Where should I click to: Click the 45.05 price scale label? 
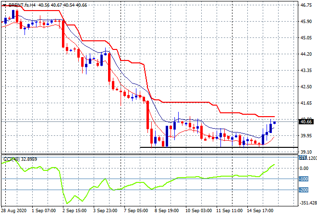(306, 38)
